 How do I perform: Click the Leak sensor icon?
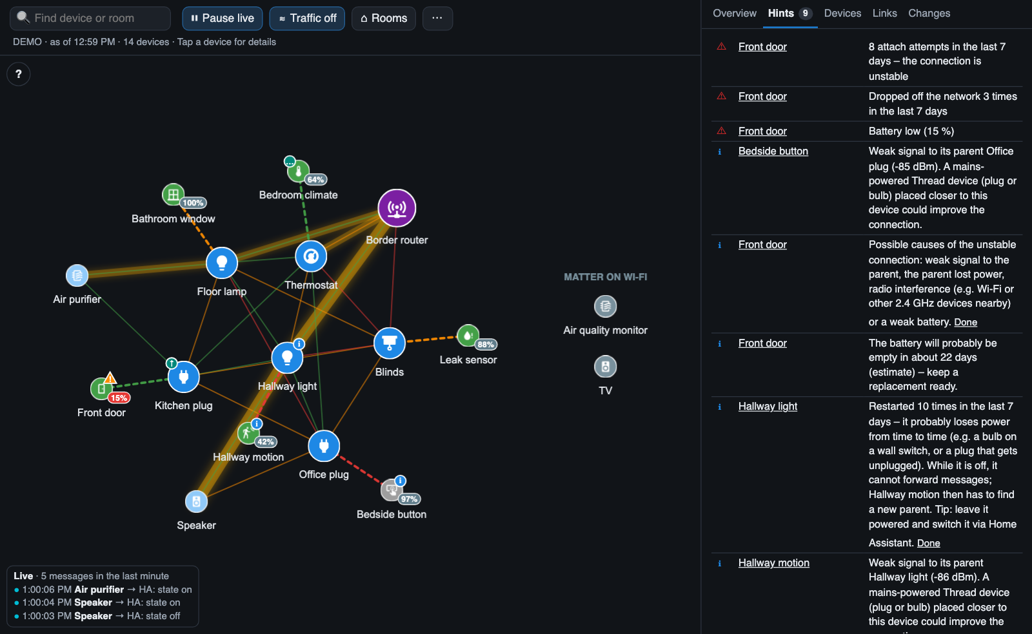[468, 336]
